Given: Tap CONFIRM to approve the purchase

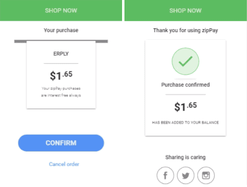Looking at the screenshot, I should (61, 143).
